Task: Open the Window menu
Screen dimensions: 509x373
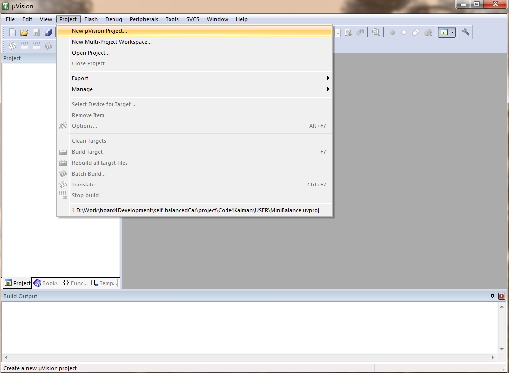Action: pos(218,19)
